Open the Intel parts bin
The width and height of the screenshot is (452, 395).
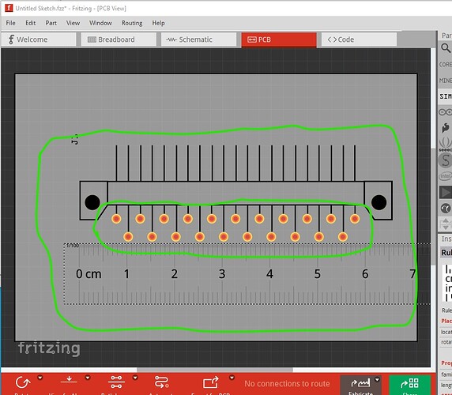tap(446, 175)
